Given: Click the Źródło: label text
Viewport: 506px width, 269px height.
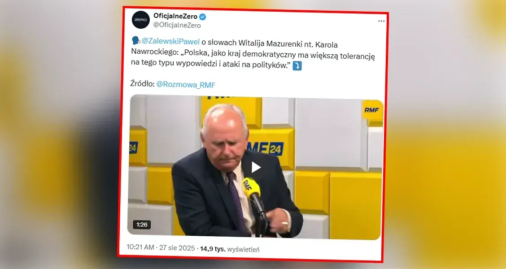Looking at the screenshot, I should [142, 83].
